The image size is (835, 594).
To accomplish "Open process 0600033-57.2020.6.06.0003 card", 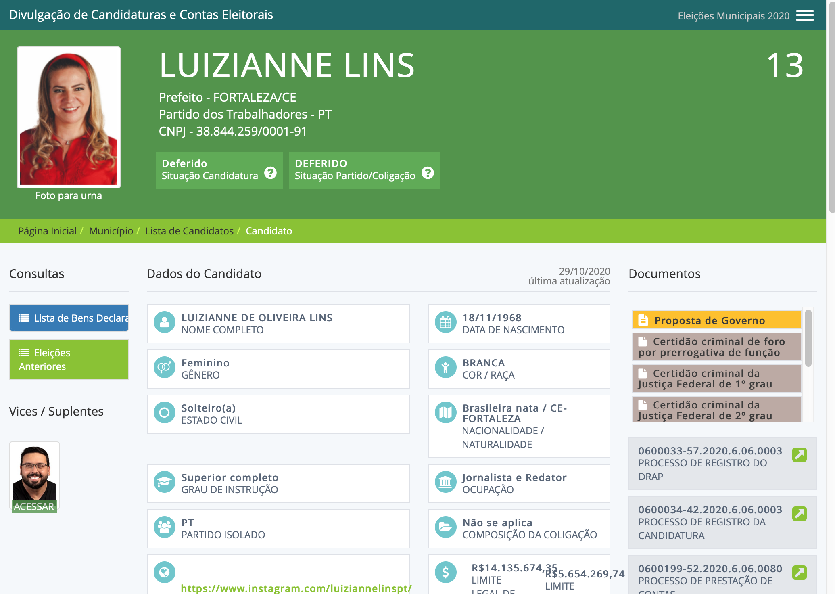I will [722, 464].
